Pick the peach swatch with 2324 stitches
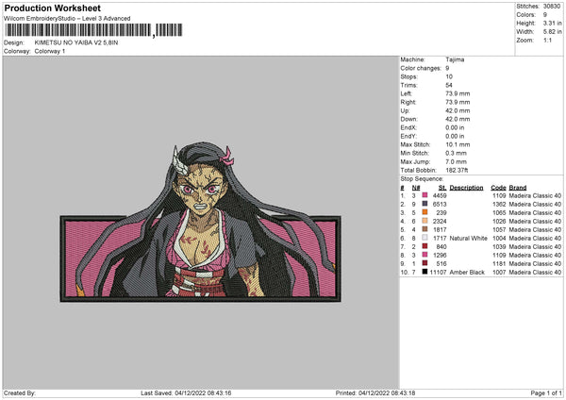 (424, 221)
